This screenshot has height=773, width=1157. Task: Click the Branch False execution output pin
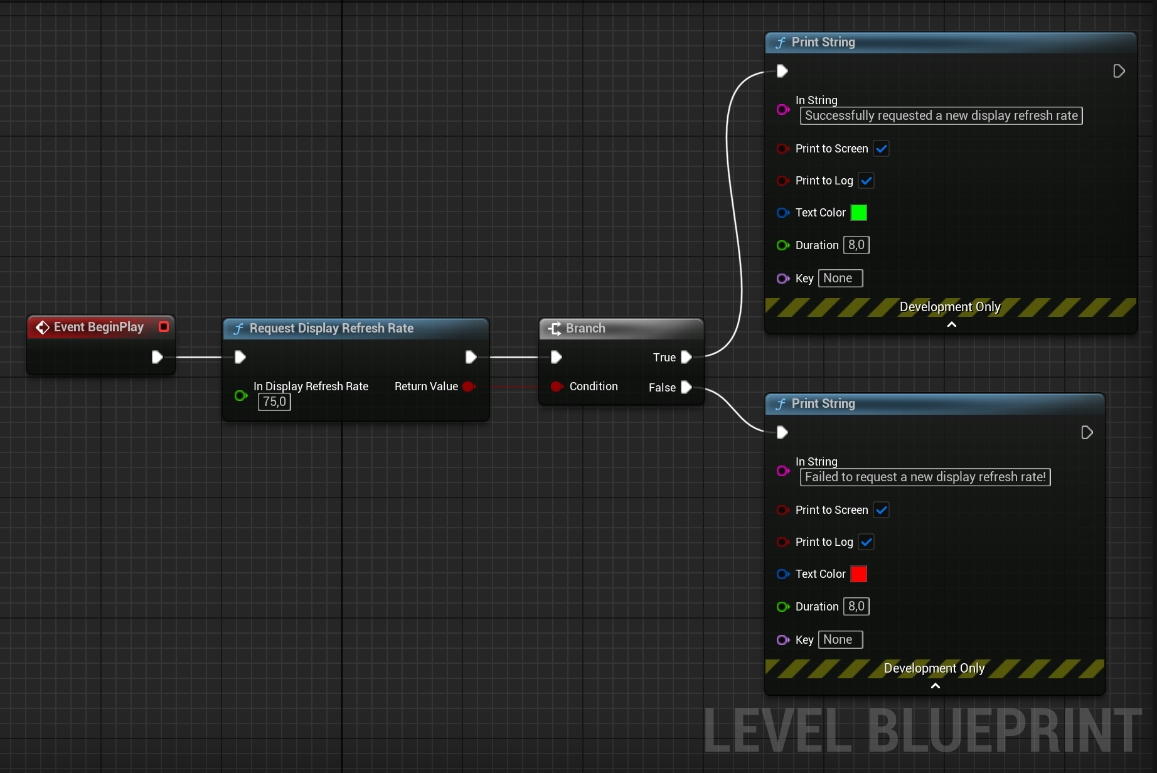(686, 387)
